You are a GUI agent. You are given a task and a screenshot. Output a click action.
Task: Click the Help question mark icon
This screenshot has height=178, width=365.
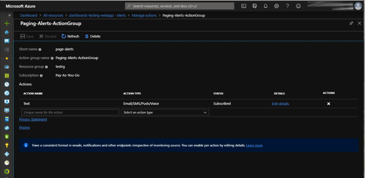287,6
